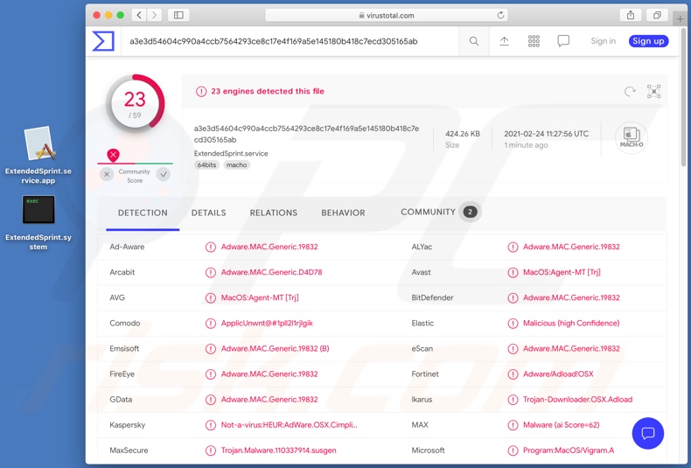Open the RELATIONS tab
The width and height of the screenshot is (691, 468).
click(x=273, y=213)
